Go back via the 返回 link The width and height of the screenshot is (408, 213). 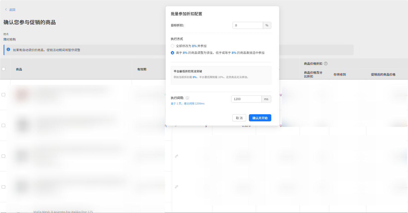(x=12, y=10)
